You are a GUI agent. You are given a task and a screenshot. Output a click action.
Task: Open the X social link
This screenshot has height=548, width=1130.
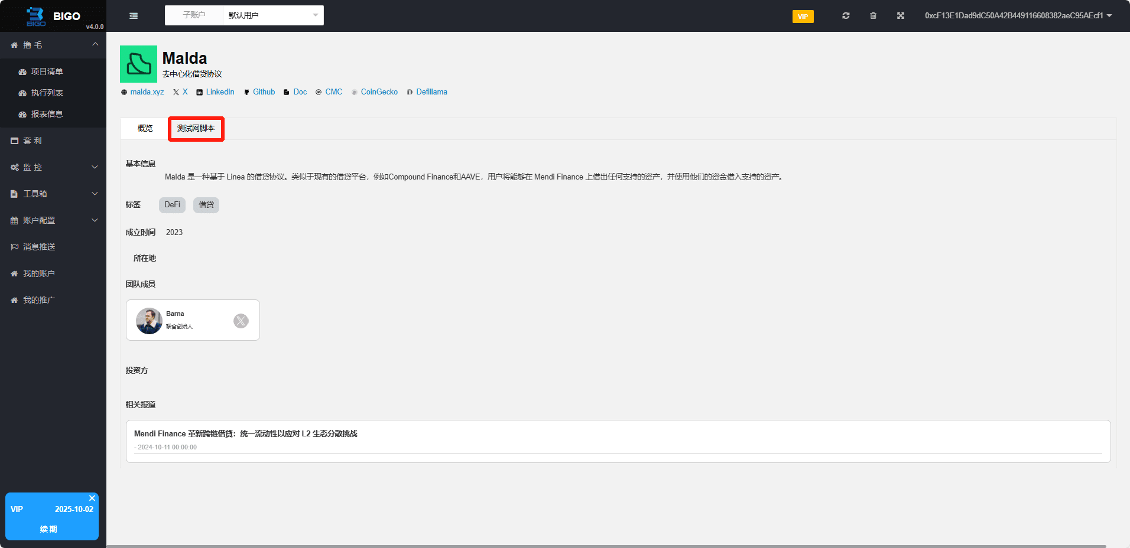click(x=185, y=92)
